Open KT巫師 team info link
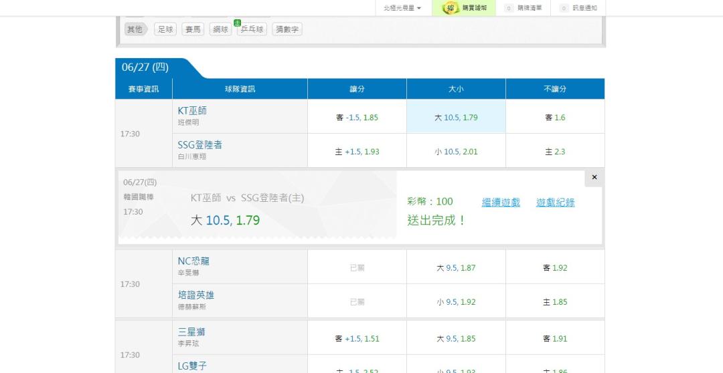This screenshot has width=723, height=373. (192, 110)
